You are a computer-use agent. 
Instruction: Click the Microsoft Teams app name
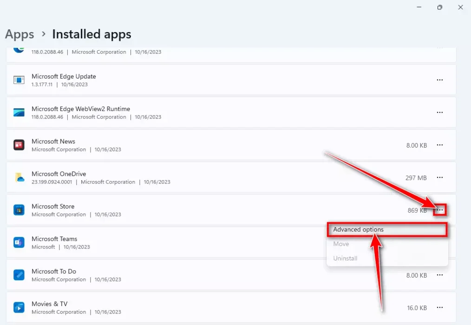(x=54, y=239)
